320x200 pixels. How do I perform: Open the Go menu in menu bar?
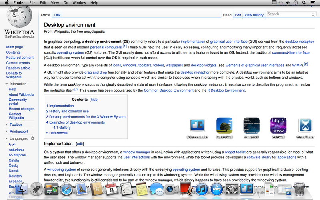[66, 3]
